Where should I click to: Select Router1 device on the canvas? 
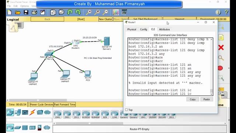tap(76, 42)
